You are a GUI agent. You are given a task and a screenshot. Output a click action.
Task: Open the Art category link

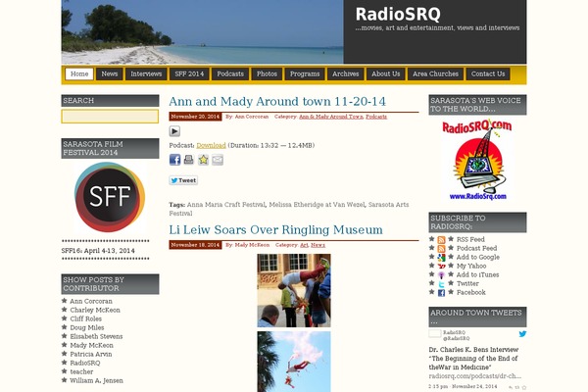click(304, 245)
